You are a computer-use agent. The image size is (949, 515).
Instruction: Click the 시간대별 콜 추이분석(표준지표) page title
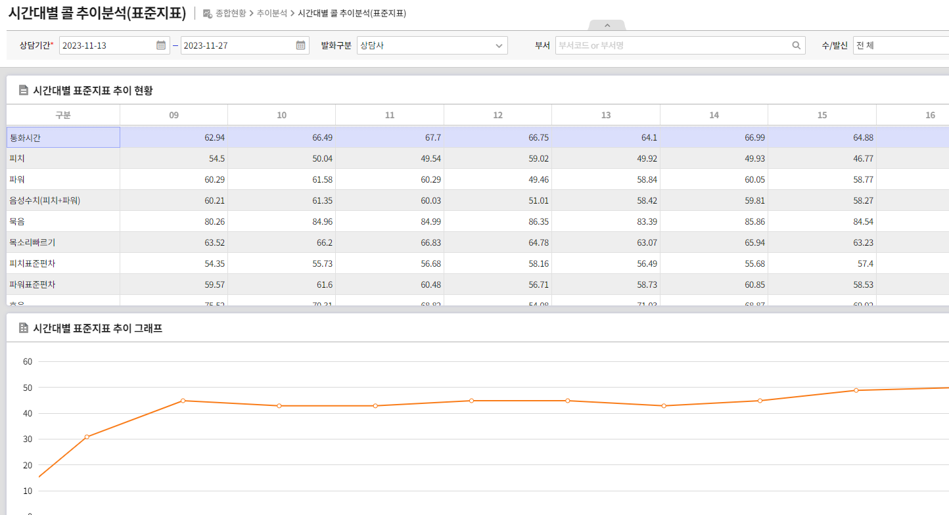[97, 13]
